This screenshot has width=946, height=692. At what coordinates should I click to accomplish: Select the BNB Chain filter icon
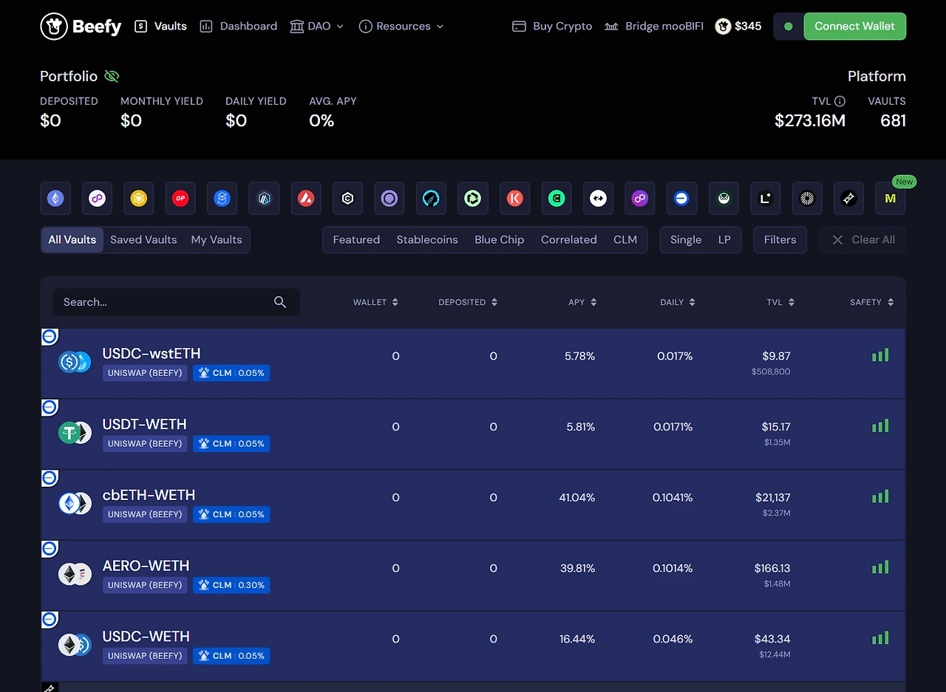coord(139,198)
